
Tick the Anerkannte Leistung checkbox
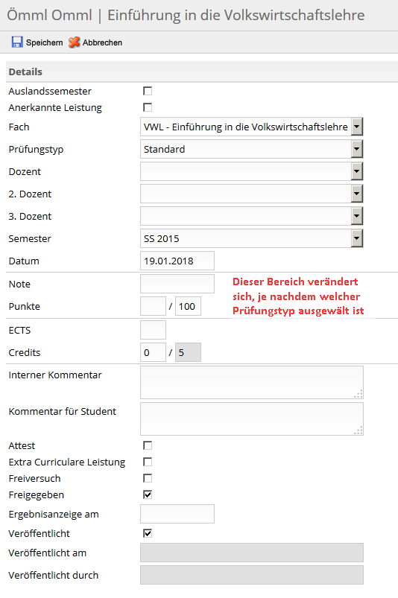(148, 107)
